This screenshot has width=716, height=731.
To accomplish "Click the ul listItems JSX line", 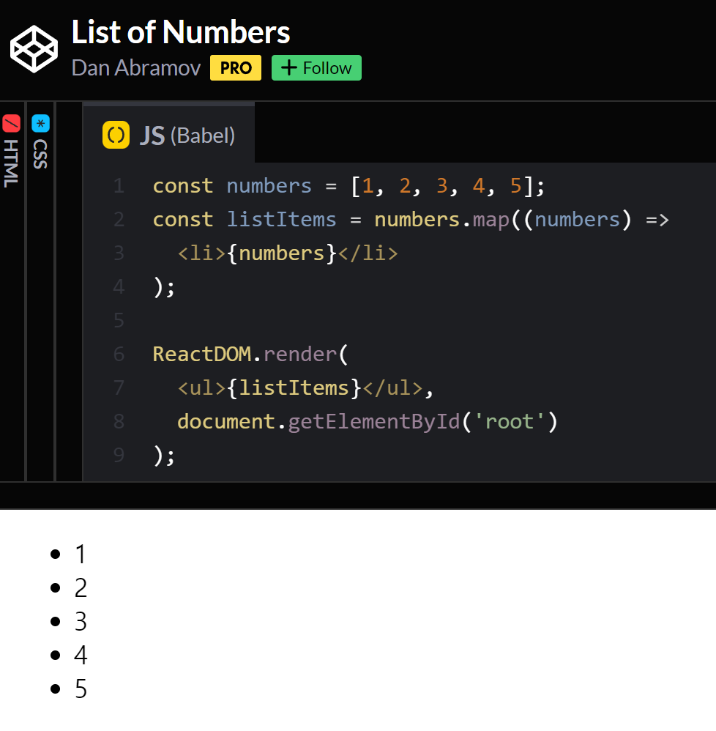I will pyautogui.click(x=305, y=388).
